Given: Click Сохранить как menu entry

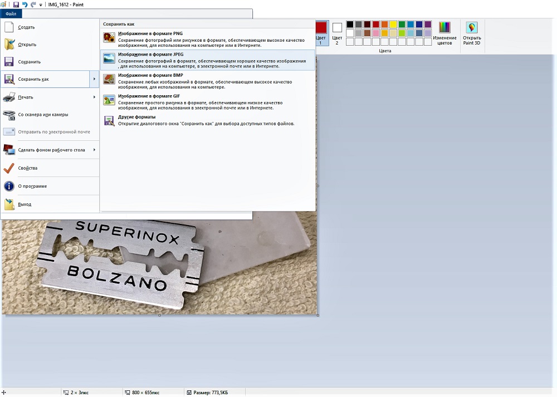Looking at the screenshot, I should (46, 79).
